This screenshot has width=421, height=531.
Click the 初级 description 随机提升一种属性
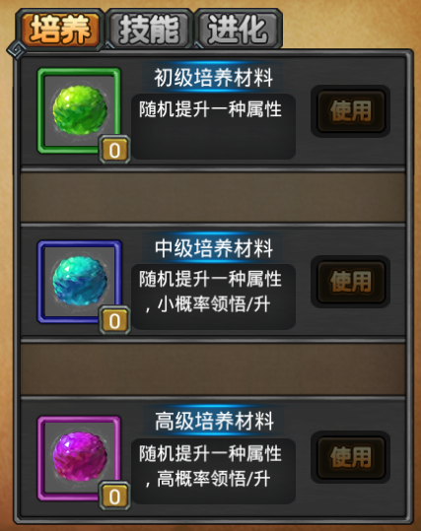click(x=210, y=109)
